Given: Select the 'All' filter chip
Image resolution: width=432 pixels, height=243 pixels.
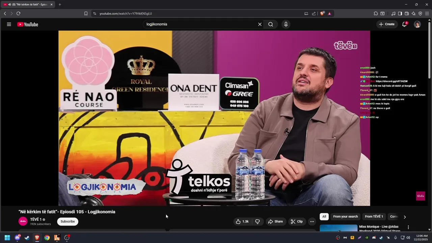Looking at the screenshot, I should pos(324,217).
